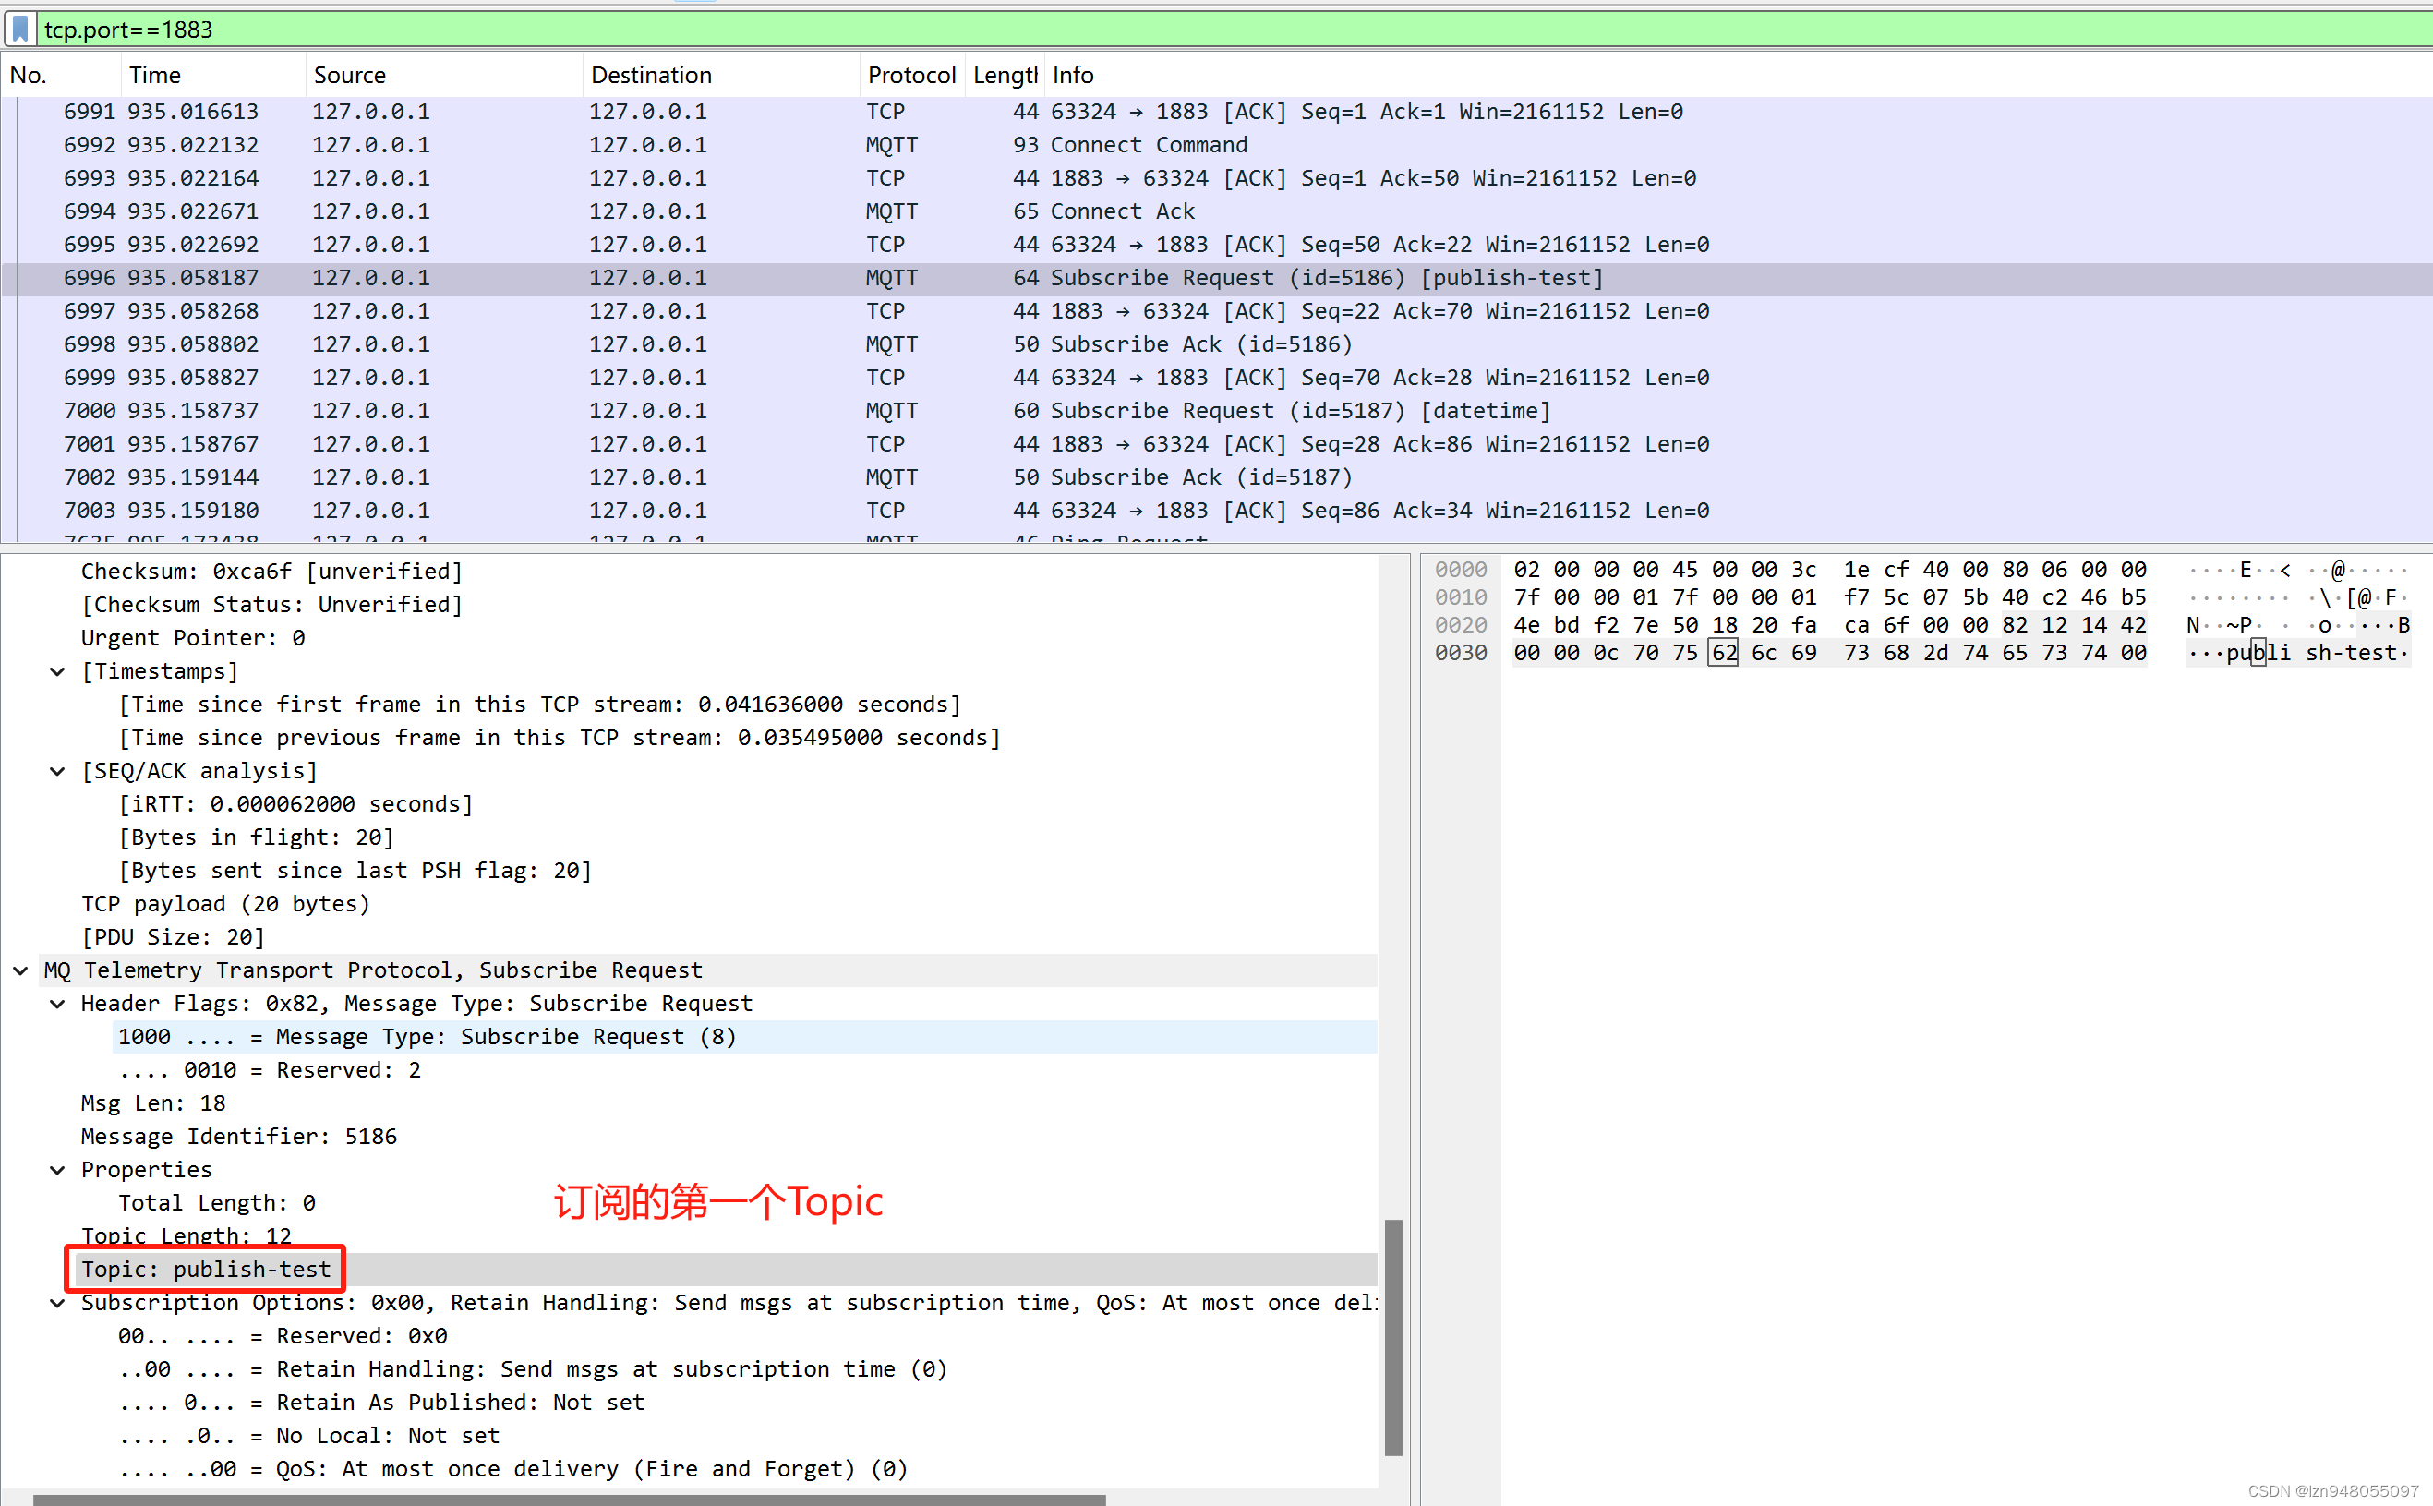Collapse the SEQ/ACK analysis node
The height and width of the screenshot is (1506, 2433).
click(58, 771)
